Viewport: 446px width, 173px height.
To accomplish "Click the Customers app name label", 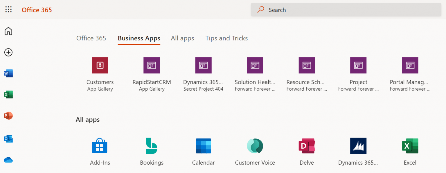I will 100,82.
